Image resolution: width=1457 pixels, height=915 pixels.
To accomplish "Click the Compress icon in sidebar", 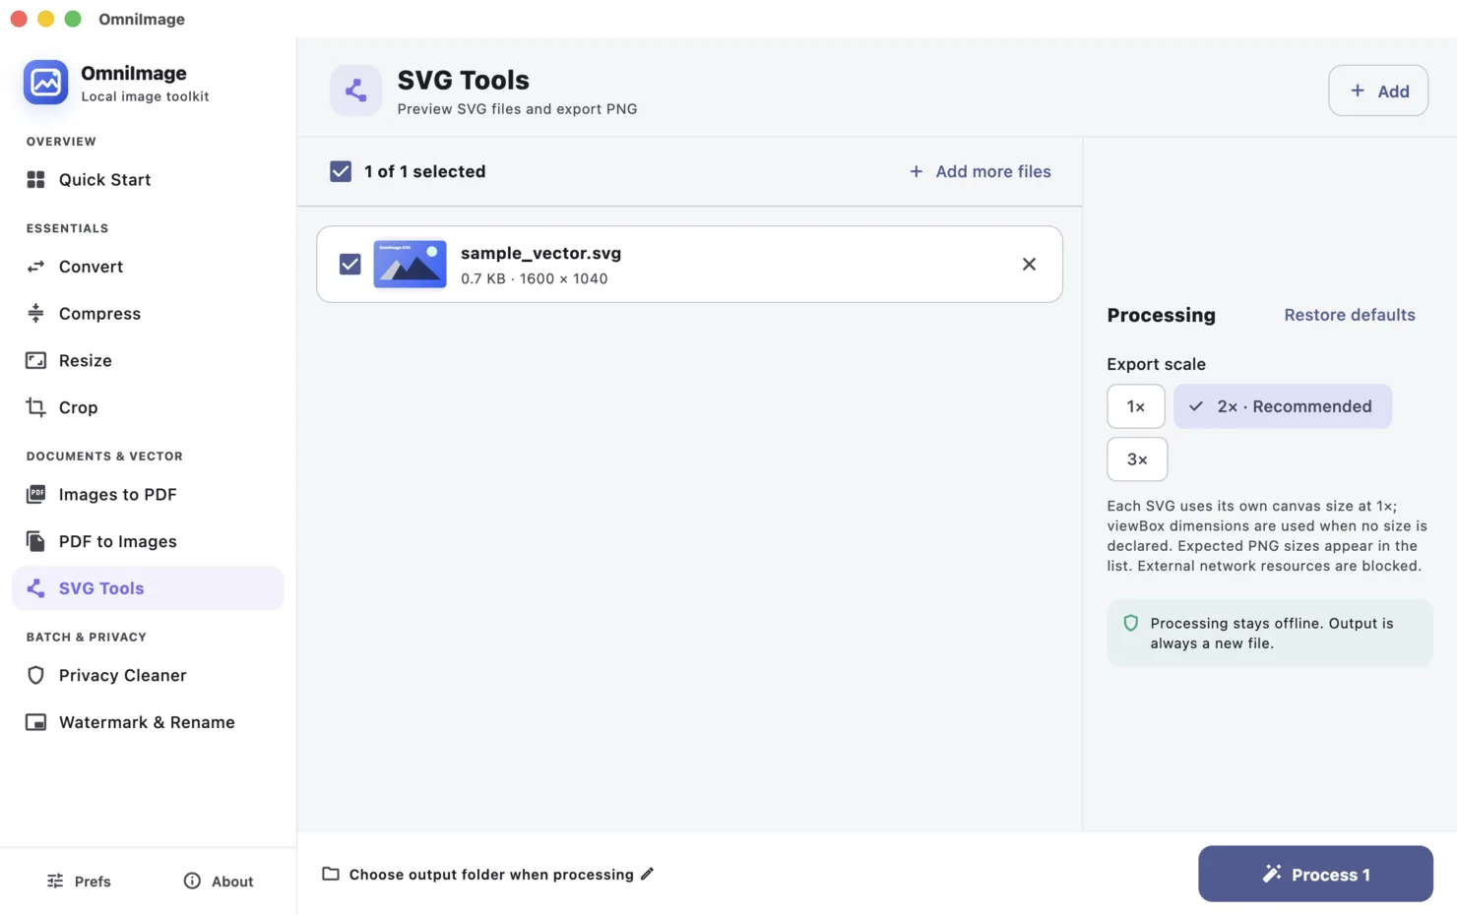I will point(35,314).
